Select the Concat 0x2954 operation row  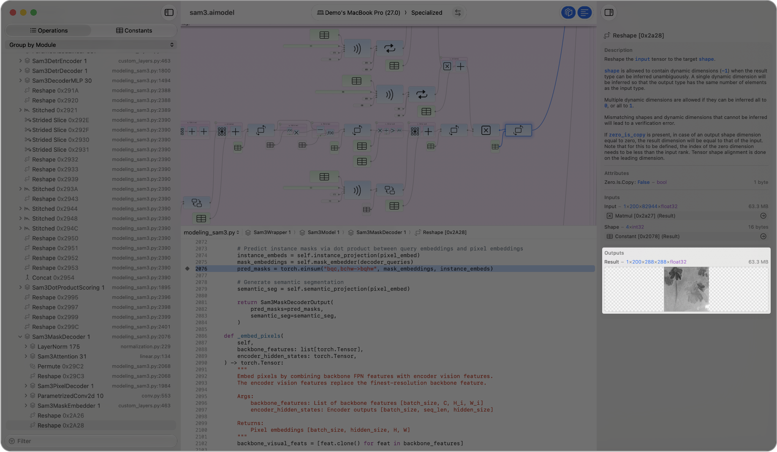(x=91, y=278)
